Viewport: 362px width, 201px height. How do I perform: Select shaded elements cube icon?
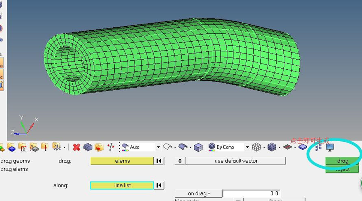tap(272, 147)
